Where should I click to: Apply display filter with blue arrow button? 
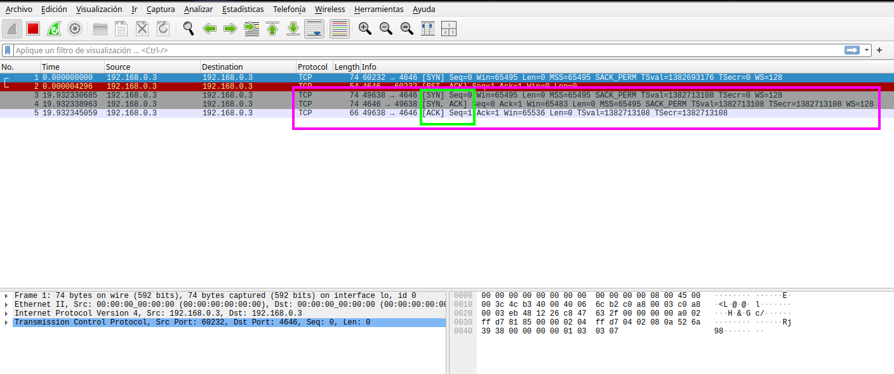(x=851, y=50)
